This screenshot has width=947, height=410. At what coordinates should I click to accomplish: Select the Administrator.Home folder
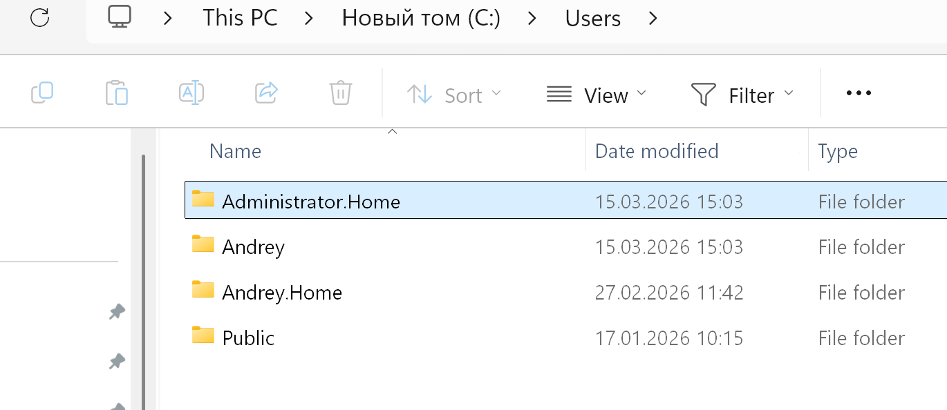(311, 202)
